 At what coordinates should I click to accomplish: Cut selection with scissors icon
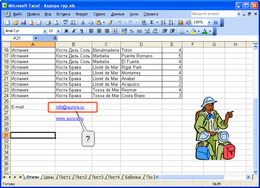(x=83, y=22)
